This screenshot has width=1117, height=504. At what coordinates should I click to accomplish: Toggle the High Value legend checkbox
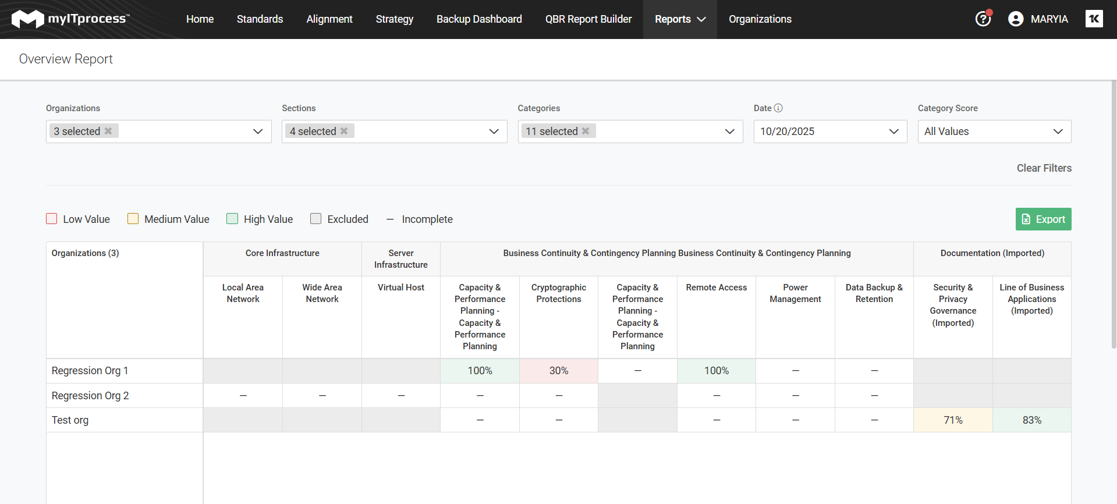232,219
